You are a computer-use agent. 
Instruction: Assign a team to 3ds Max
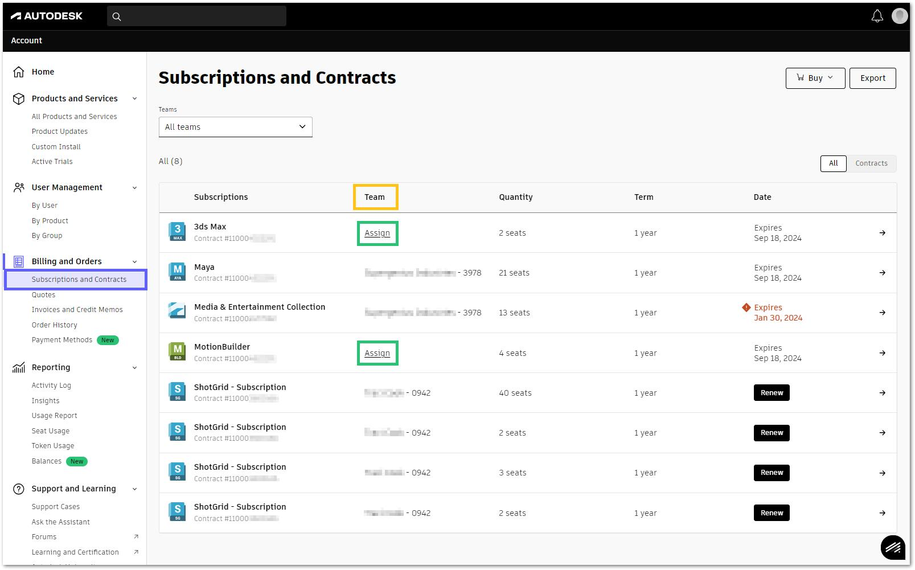(378, 233)
